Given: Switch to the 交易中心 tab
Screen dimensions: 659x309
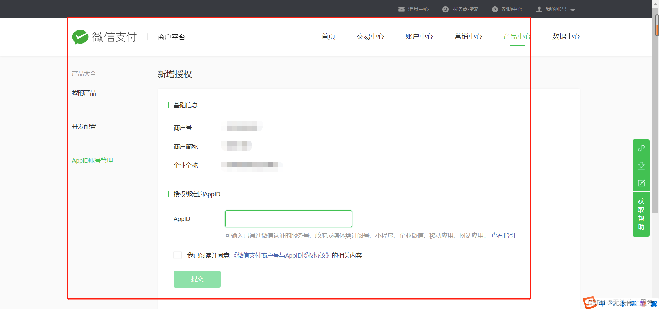Looking at the screenshot, I should 370,36.
